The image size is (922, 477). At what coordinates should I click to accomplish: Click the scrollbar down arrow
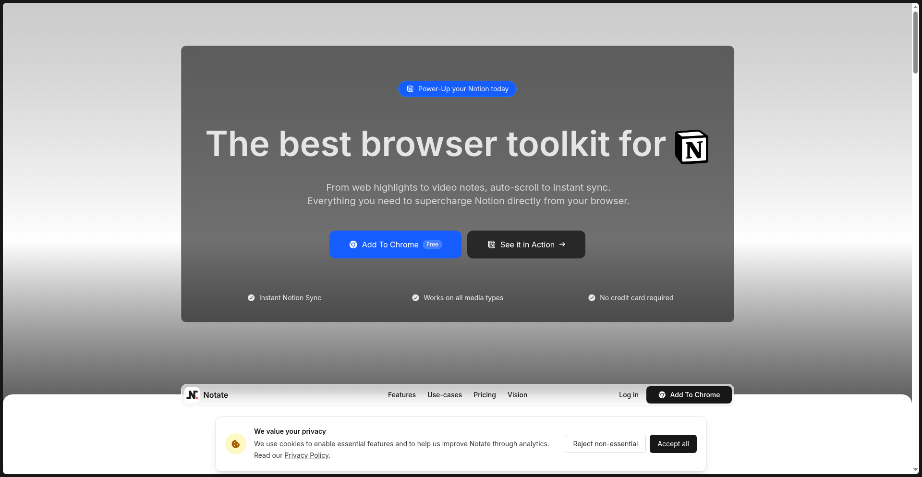(915, 470)
